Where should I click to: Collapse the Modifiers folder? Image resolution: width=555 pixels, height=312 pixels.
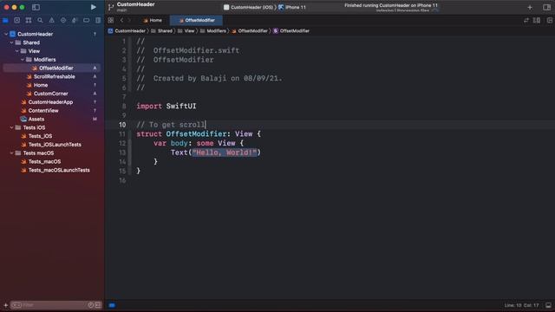[23, 60]
